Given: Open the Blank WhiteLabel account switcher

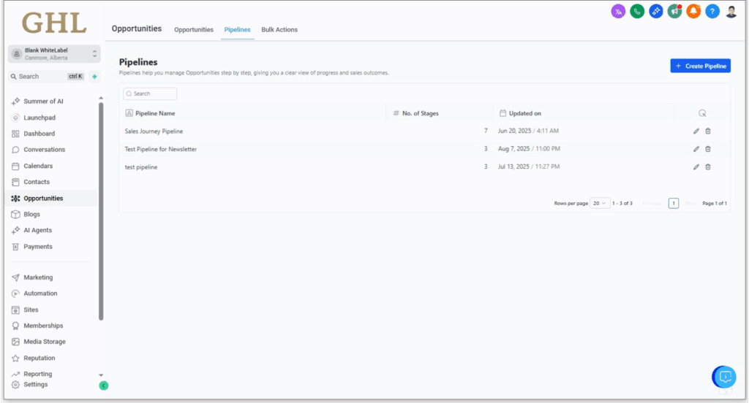Looking at the screenshot, I should coord(54,54).
